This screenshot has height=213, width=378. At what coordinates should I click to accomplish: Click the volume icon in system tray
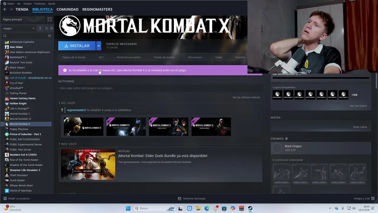354,208
